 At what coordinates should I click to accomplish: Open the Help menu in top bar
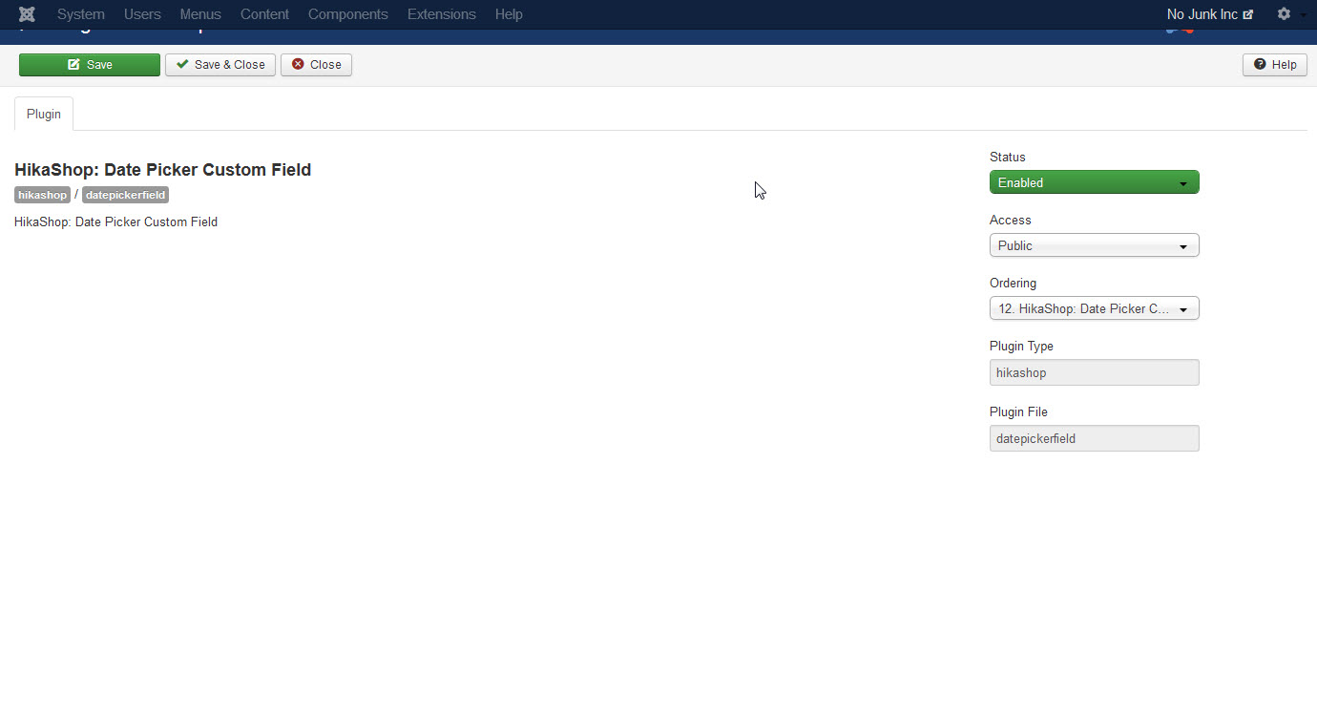pos(509,14)
